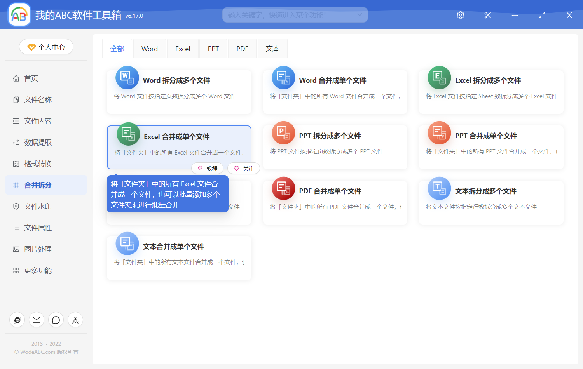583x369 pixels.
Task: Click the text split files icon
Action: pyautogui.click(x=439, y=189)
